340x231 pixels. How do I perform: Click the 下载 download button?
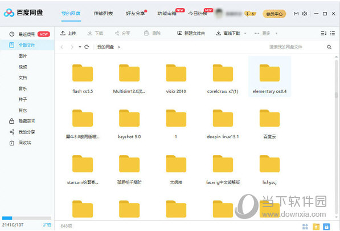tap(95, 33)
